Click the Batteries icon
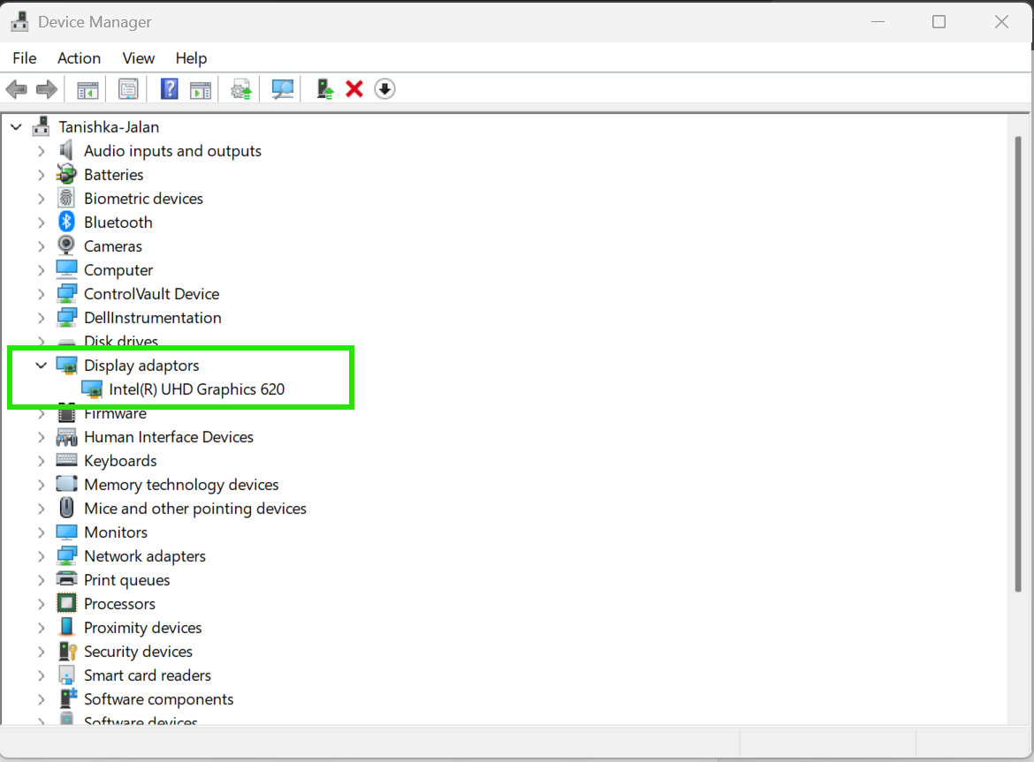This screenshot has height=762, width=1034. click(x=66, y=174)
